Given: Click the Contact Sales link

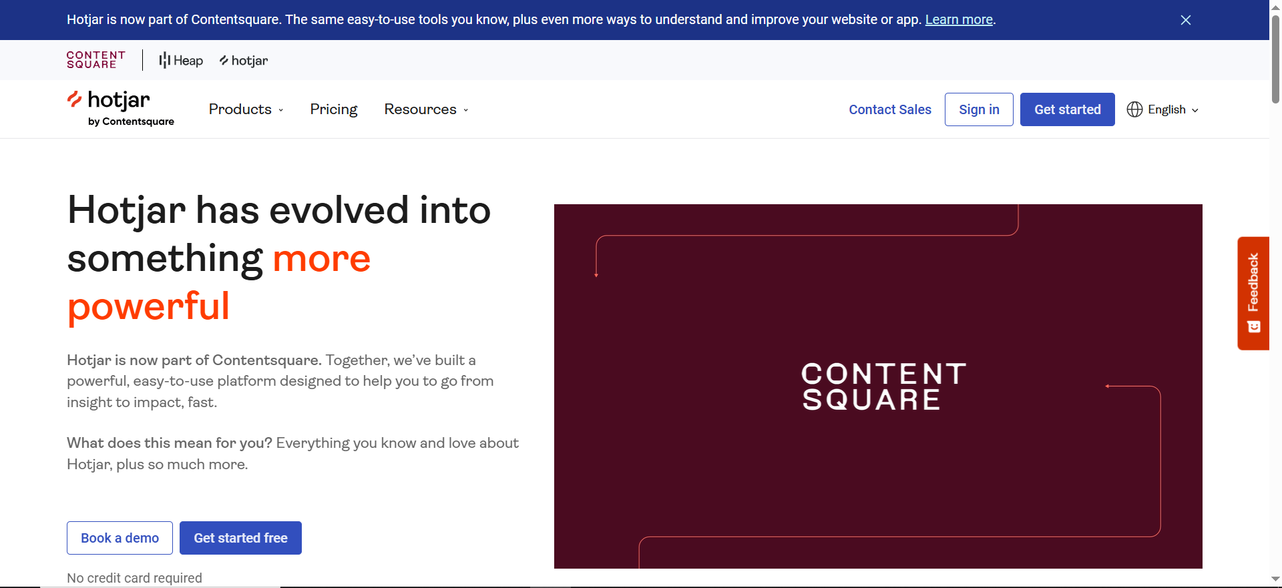Looking at the screenshot, I should 889,109.
